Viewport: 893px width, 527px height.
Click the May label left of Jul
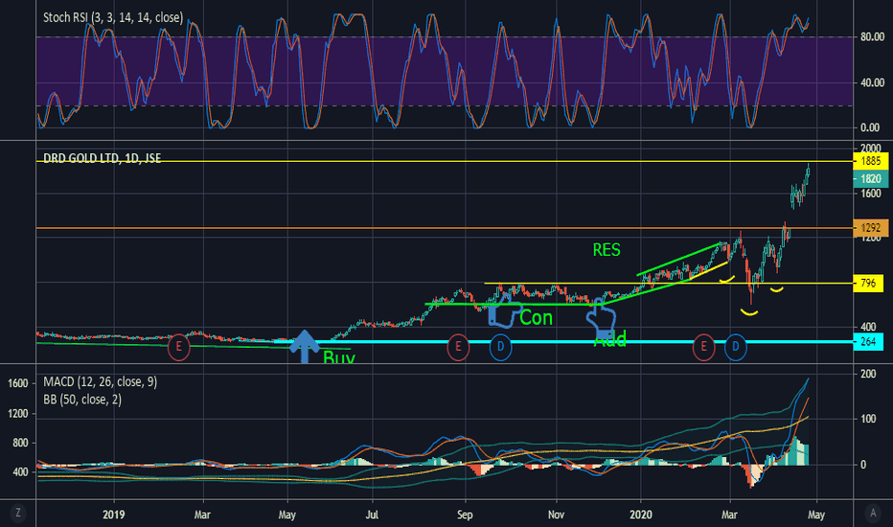click(287, 515)
